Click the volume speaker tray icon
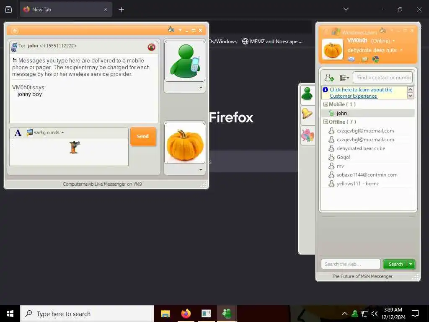The image size is (429, 322). click(x=375, y=314)
